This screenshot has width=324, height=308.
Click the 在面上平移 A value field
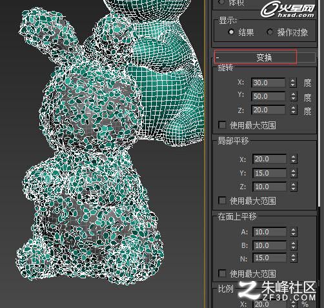(x=270, y=232)
